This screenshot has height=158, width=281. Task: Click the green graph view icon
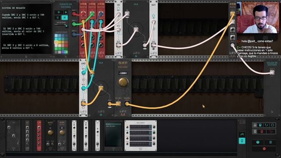pos(242,134)
